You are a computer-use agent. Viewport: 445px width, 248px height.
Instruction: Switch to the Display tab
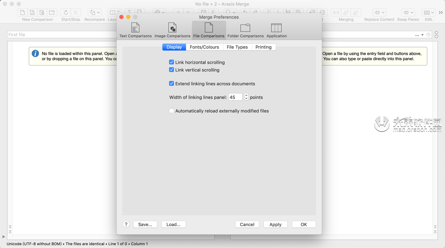click(174, 47)
